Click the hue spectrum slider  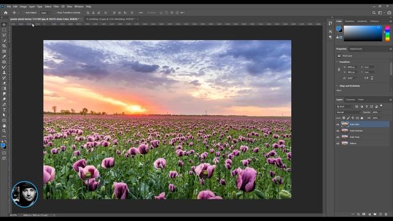point(387,33)
